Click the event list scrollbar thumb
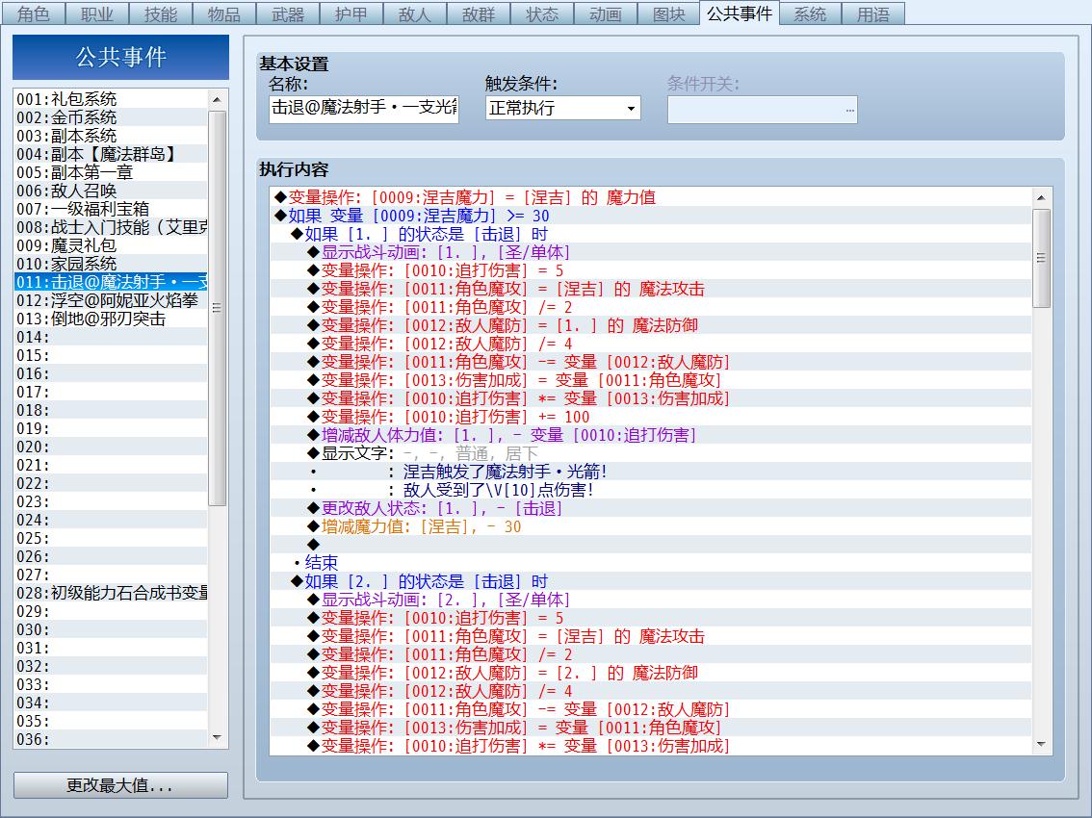 [x=218, y=307]
